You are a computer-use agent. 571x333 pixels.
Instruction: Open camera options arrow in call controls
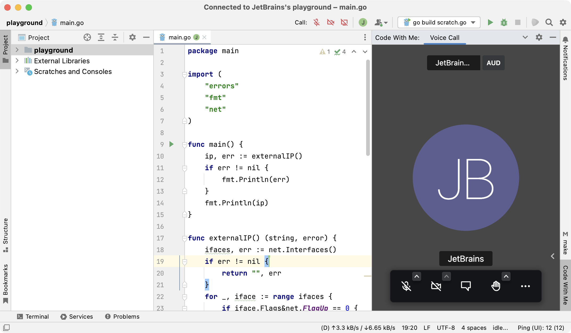[446, 277]
